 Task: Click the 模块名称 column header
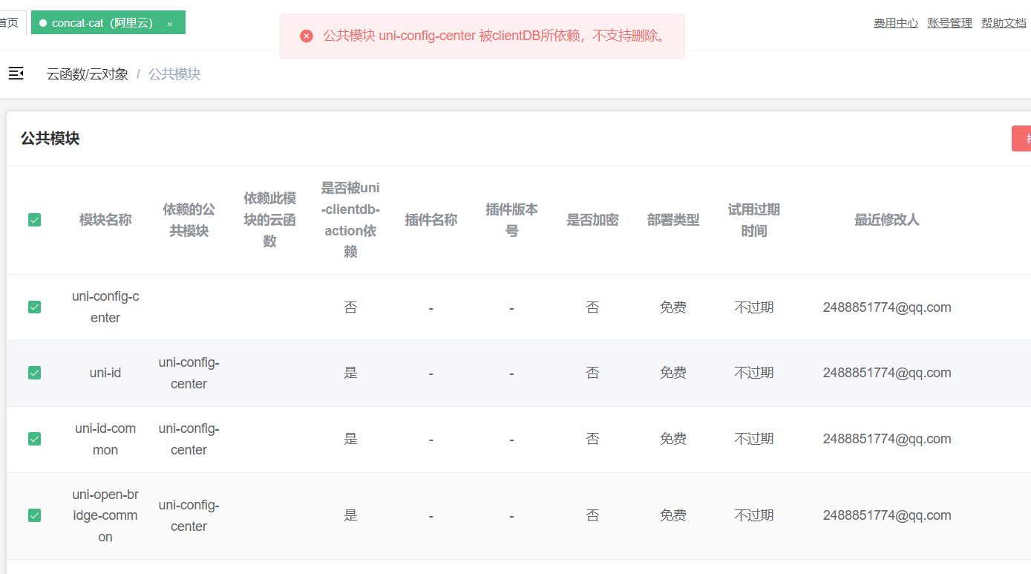pyautogui.click(x=105, y=220)
